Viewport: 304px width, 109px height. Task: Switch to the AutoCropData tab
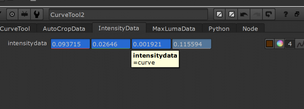point(64,29)
